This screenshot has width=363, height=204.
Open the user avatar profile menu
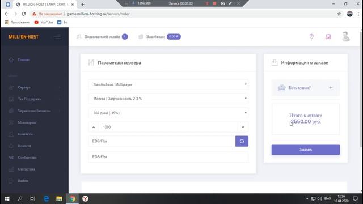[x=346, y=36]
